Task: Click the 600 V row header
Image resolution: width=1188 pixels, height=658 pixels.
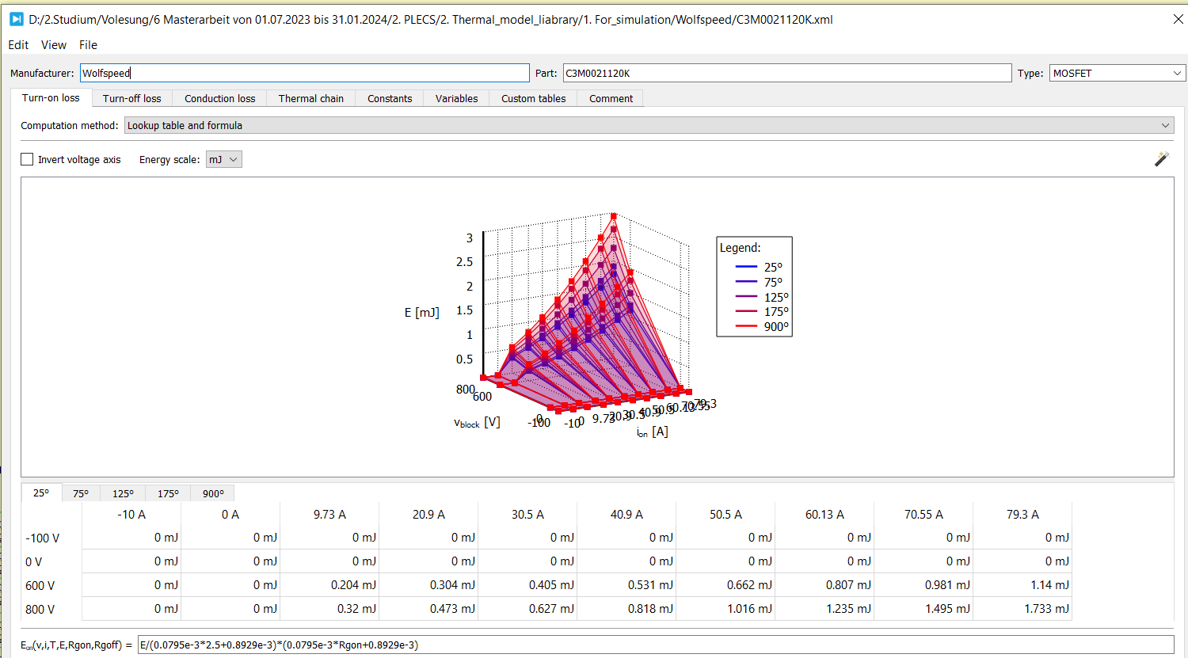Action: pos(40,585)
